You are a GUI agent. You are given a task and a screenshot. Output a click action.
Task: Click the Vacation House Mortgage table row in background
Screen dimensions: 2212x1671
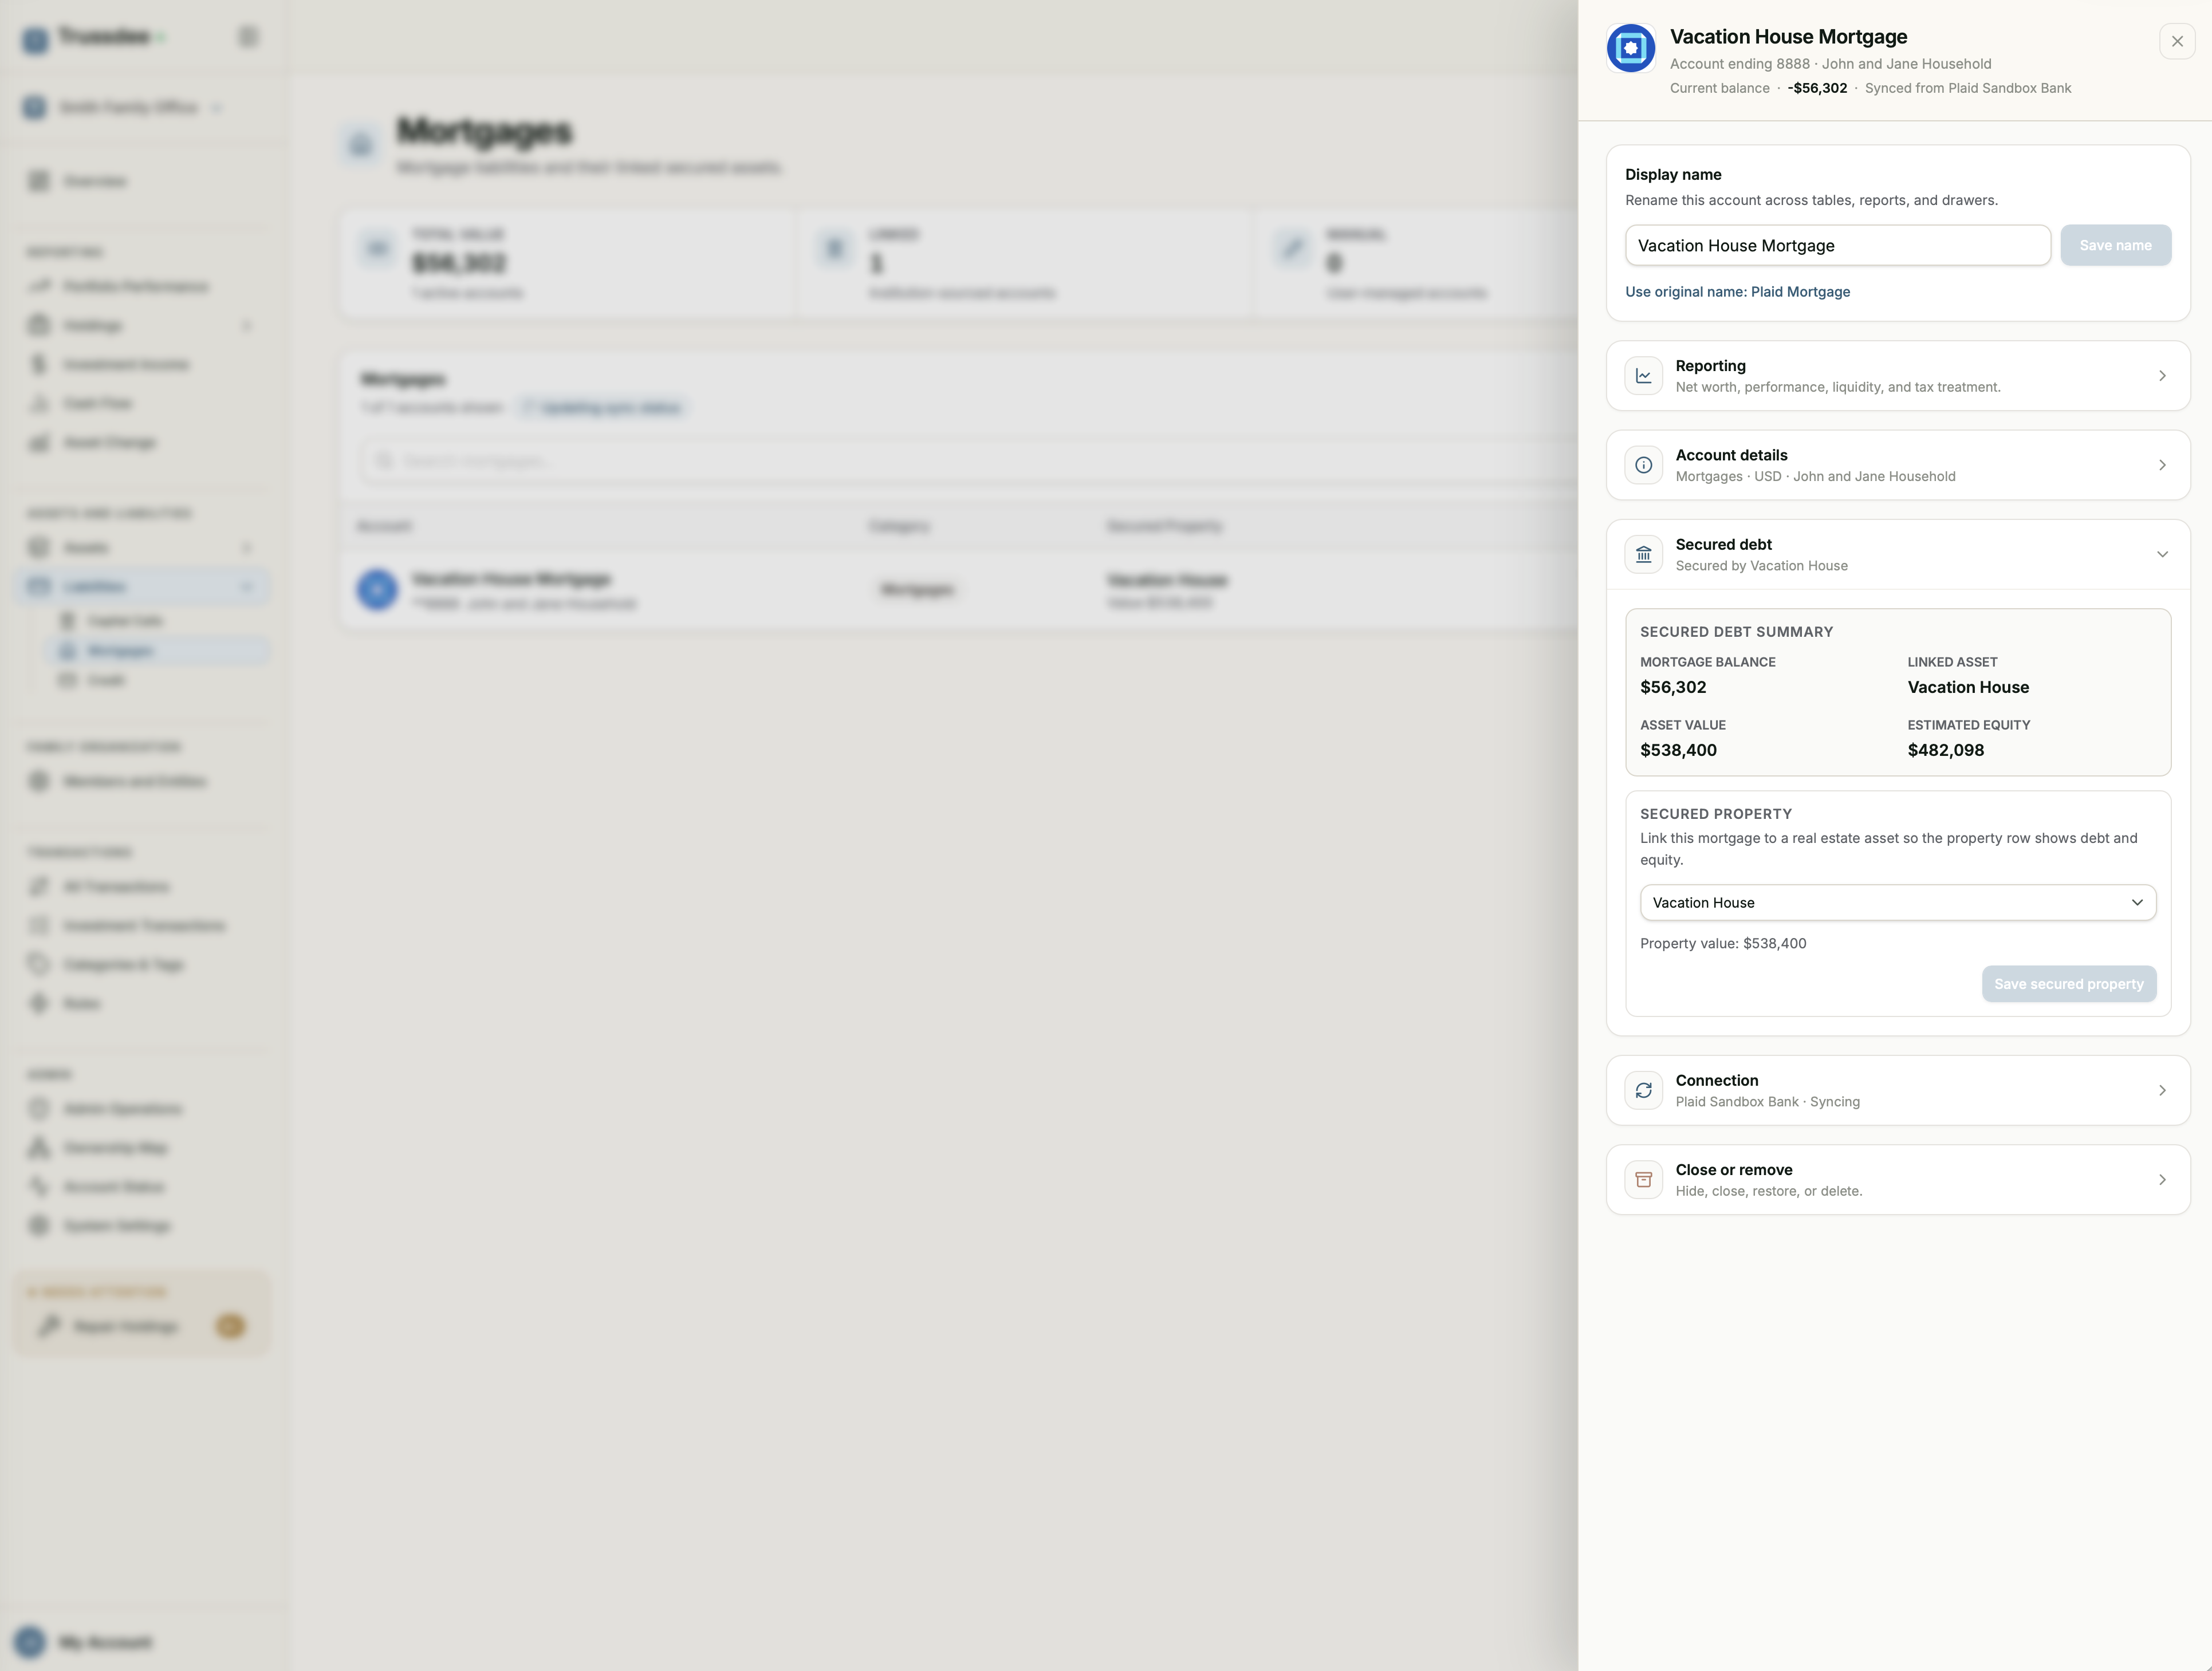tap(958, 590)
